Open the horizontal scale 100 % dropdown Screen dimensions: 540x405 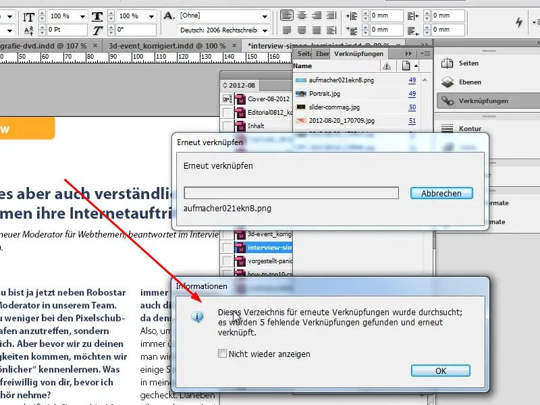(151, 16)
